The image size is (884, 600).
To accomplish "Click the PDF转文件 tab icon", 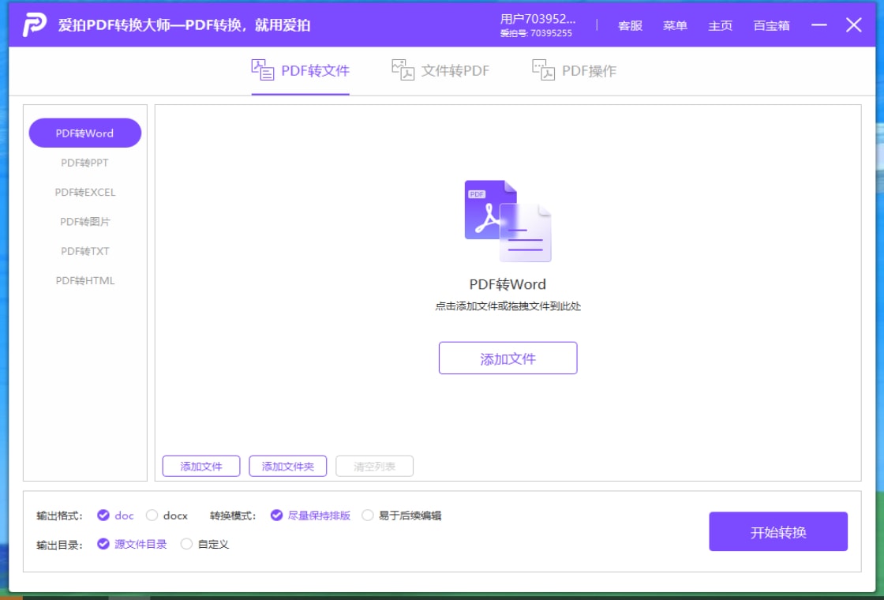I will (262, 70).
